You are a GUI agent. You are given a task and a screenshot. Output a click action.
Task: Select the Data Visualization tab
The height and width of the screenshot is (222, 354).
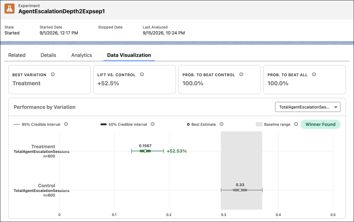click(x=129, y=55)
